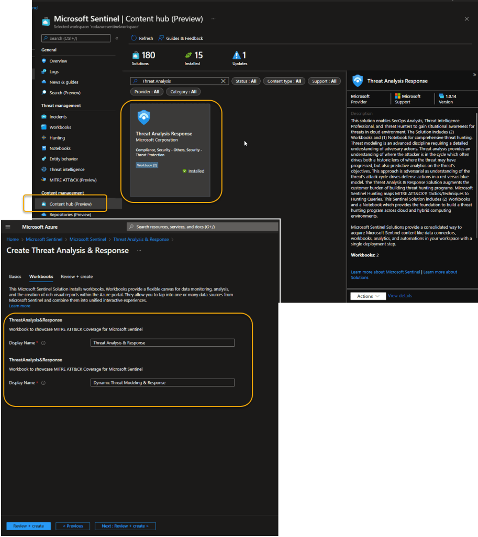The height and width of the screenshot is (537, 478).
Task: Open the ellipsis menu beside Content hub title
Action: pyautogui.click(x=214, y=19)
